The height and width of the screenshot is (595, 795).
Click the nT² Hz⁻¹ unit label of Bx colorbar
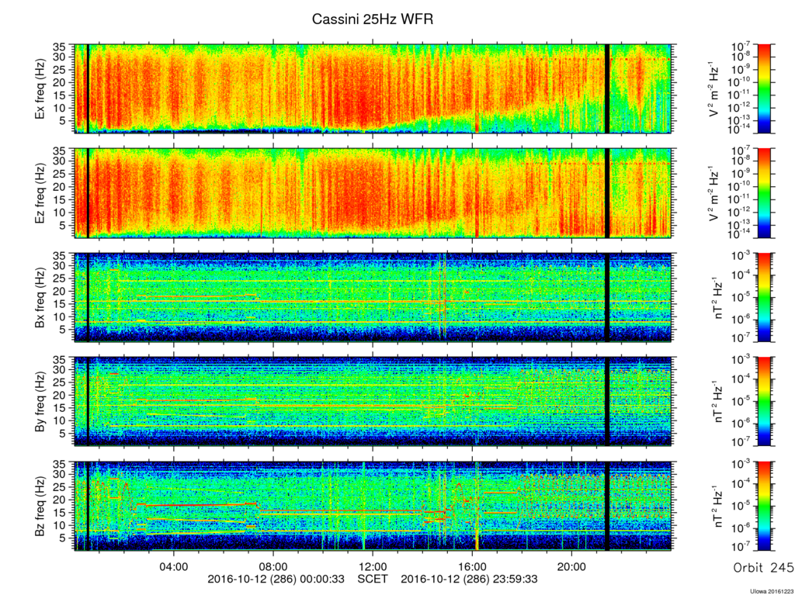pyautogui.click(x=718, y=297)
